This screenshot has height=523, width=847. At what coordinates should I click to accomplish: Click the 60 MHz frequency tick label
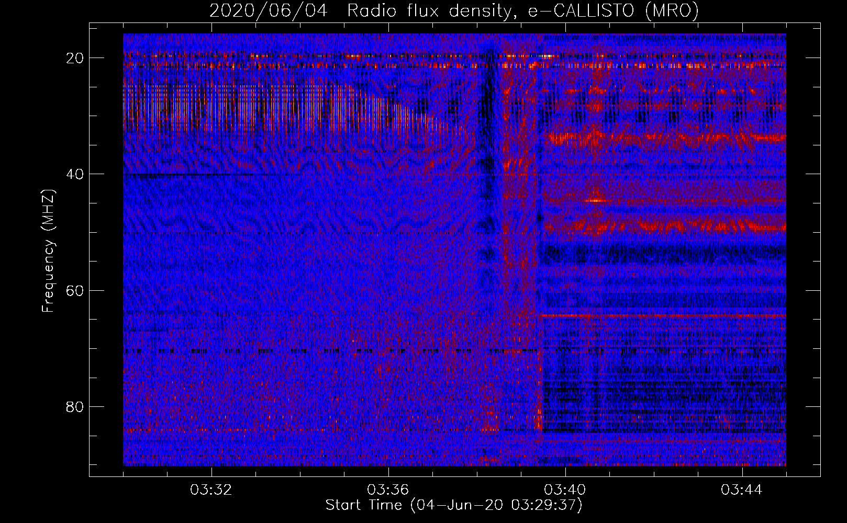click(x=75, y=290)
